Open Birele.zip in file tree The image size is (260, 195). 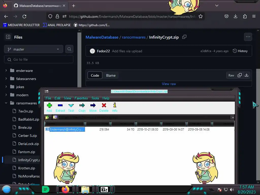point(25,127)
